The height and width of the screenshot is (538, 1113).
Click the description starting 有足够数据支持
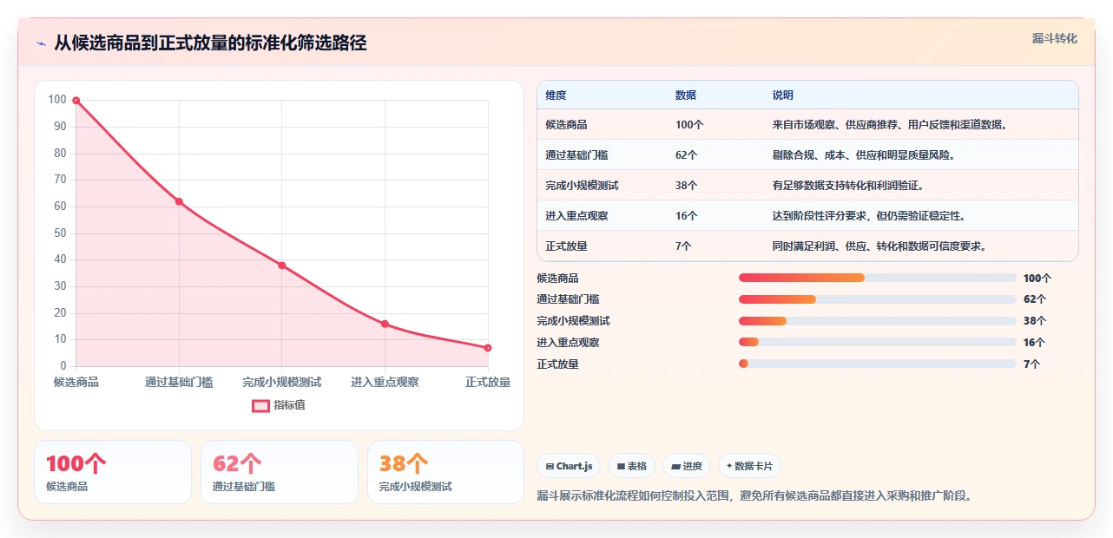[848, 186]
